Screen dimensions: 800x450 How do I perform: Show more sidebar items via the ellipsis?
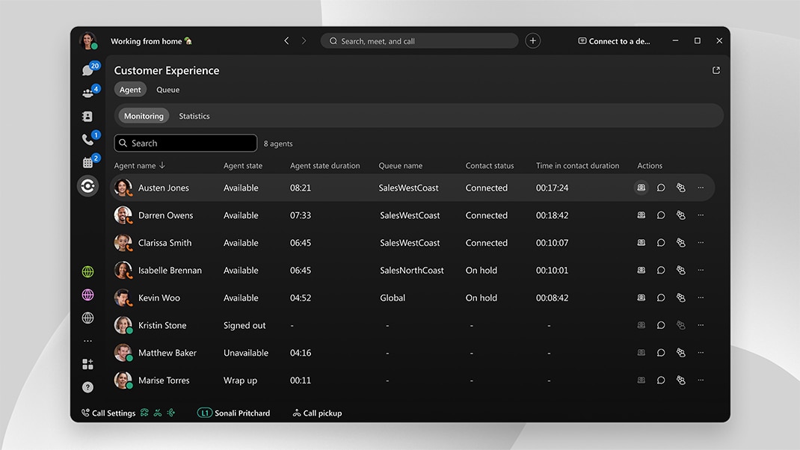[x=87, y=341]
